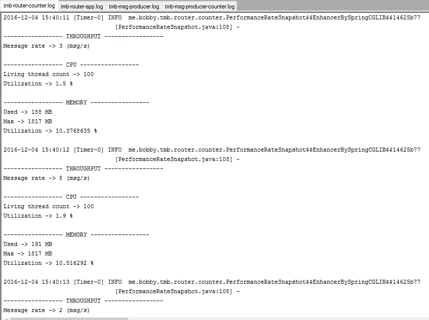
Task: Click the 'Message rate -> 8 (msg/s)' line
Action: pos(47,178)
